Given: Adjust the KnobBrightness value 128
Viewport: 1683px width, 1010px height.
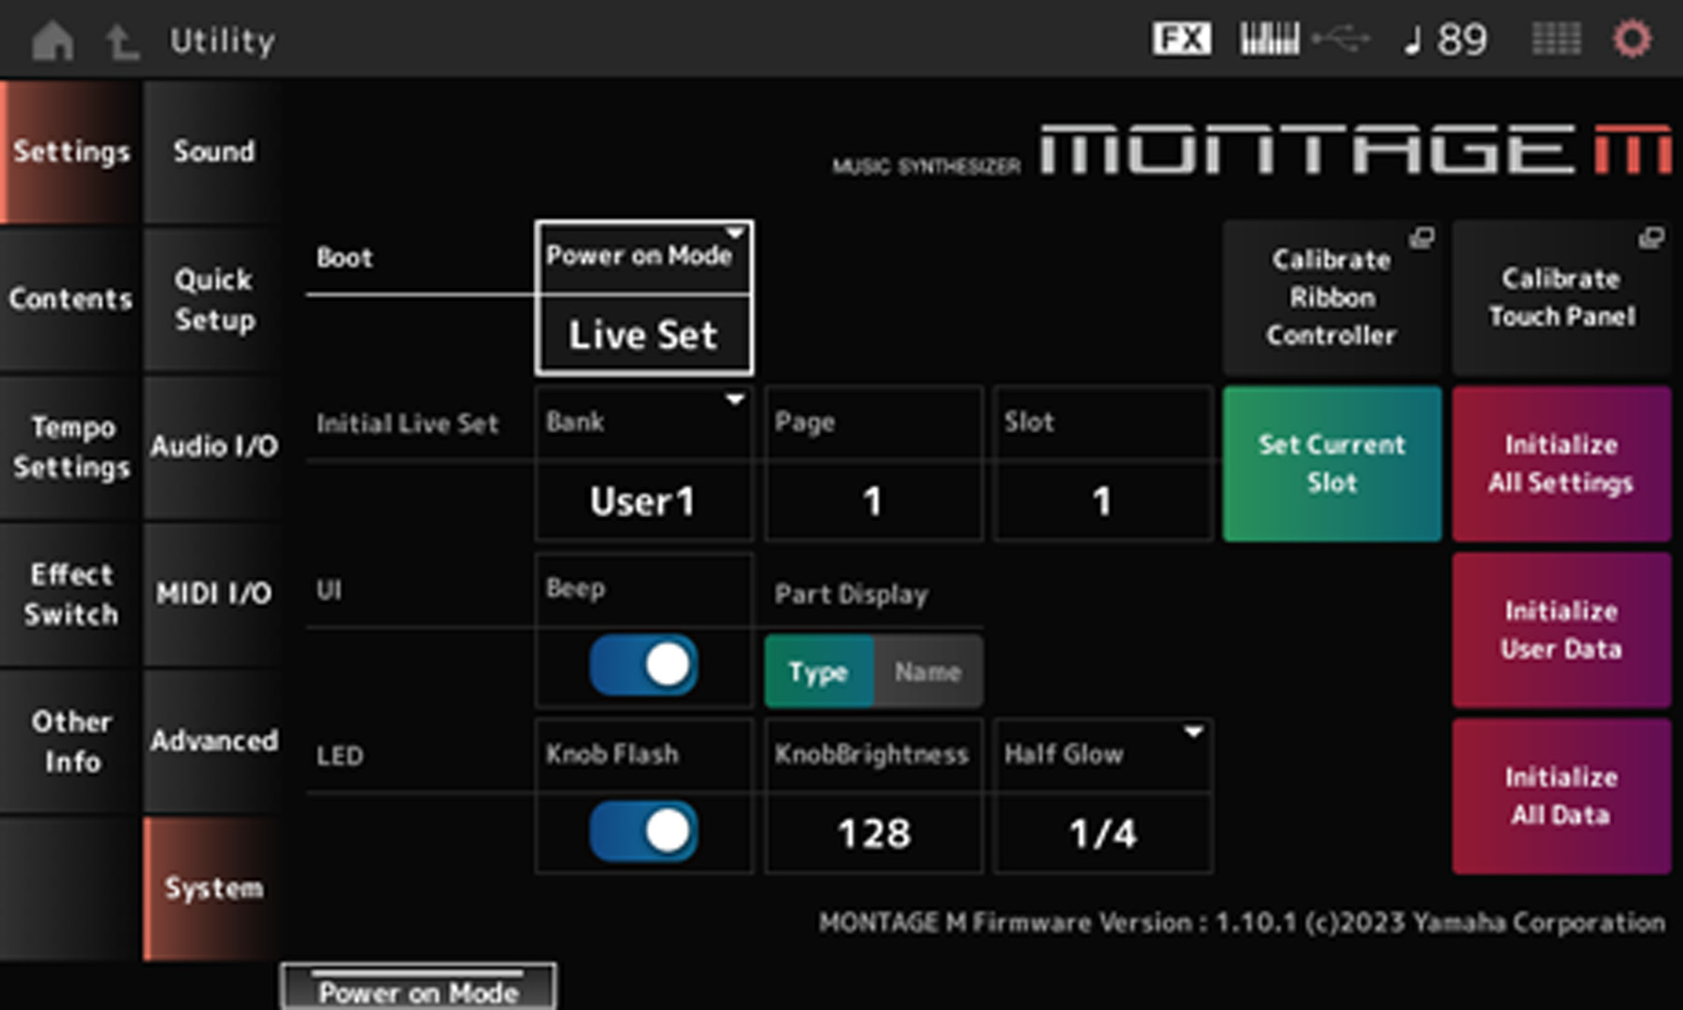Looking at the screenshot, I should [872, 832].
